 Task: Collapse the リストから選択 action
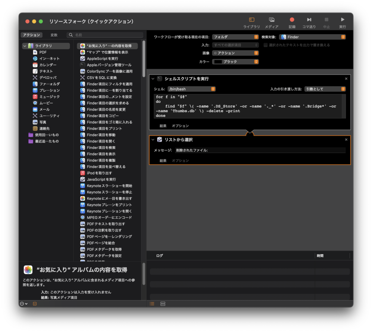(x=153, y=140)
